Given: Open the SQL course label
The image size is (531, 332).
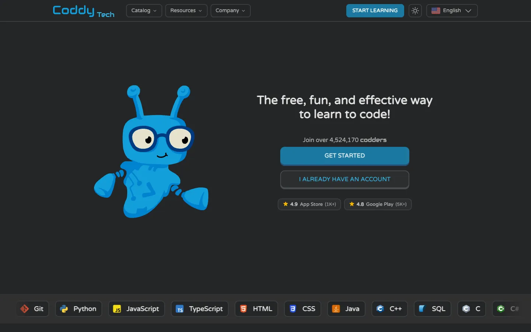Looking at the screenshot, I should pos(439,309).
